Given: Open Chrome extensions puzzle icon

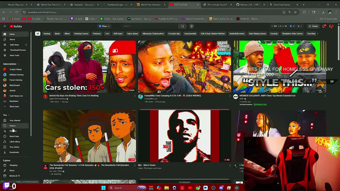Looking at the screenshot, I should click(304, 12).
